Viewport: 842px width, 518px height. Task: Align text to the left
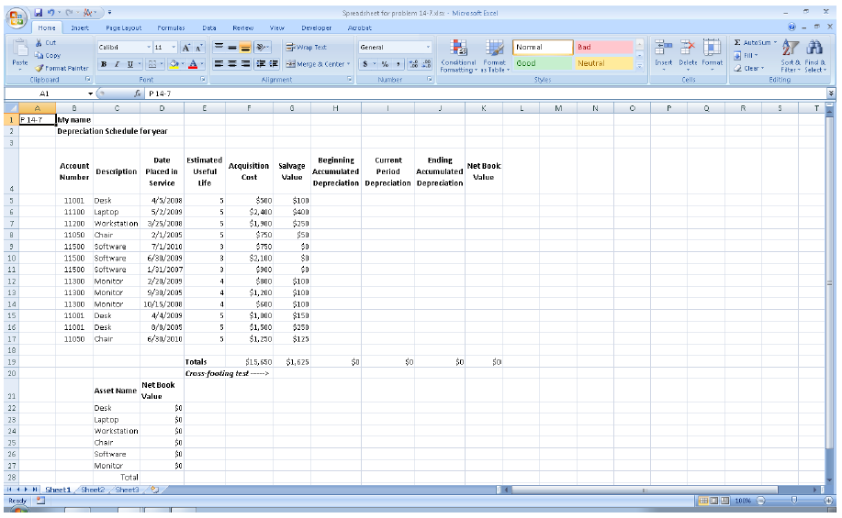coord(219,64)
